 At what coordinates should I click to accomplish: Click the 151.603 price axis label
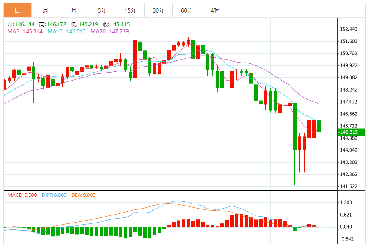[348, 41]
